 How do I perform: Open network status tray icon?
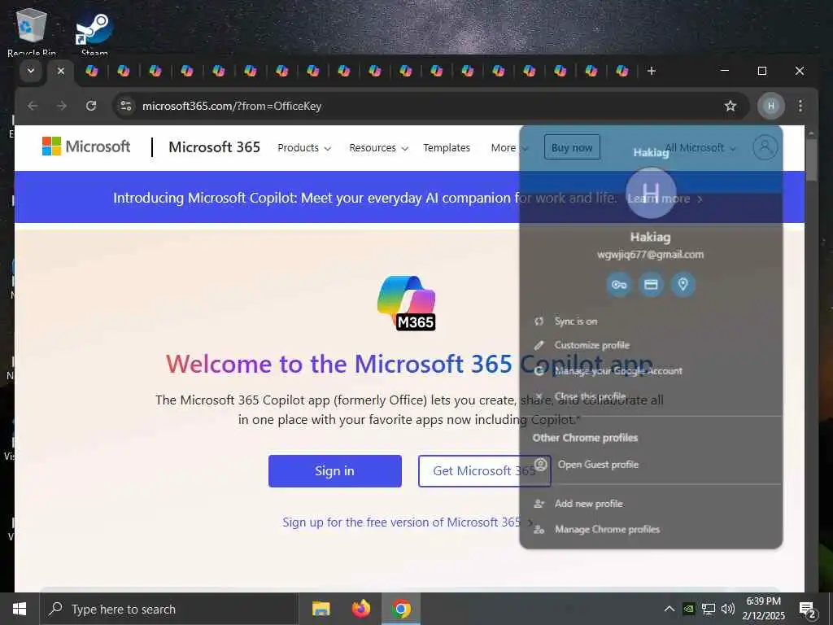pyautogui.click(x=709, y=609)
